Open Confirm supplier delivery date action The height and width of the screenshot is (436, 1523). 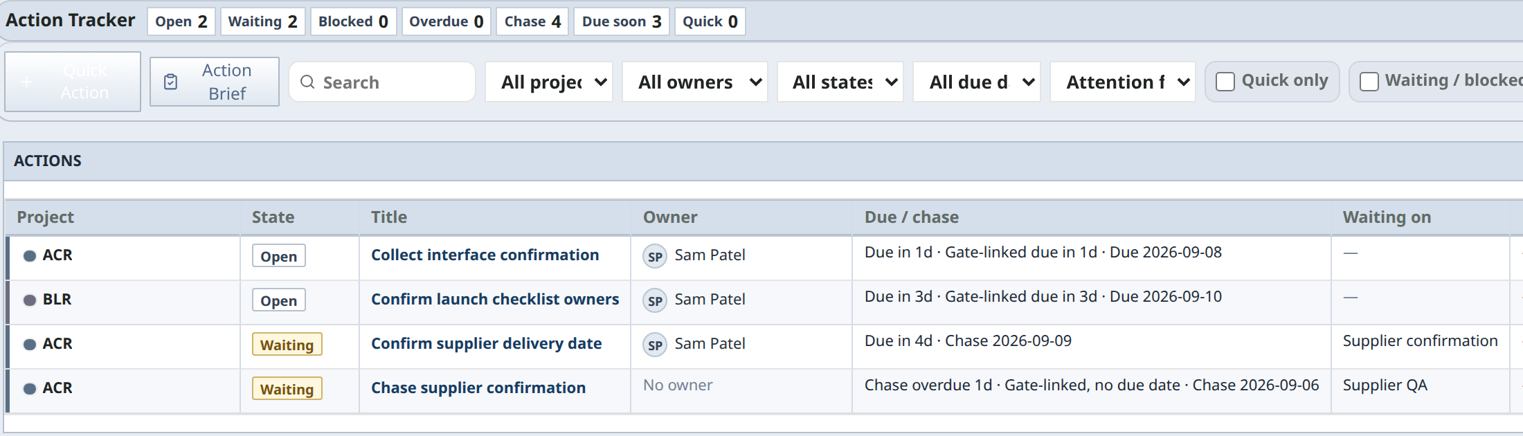[486, 343]
